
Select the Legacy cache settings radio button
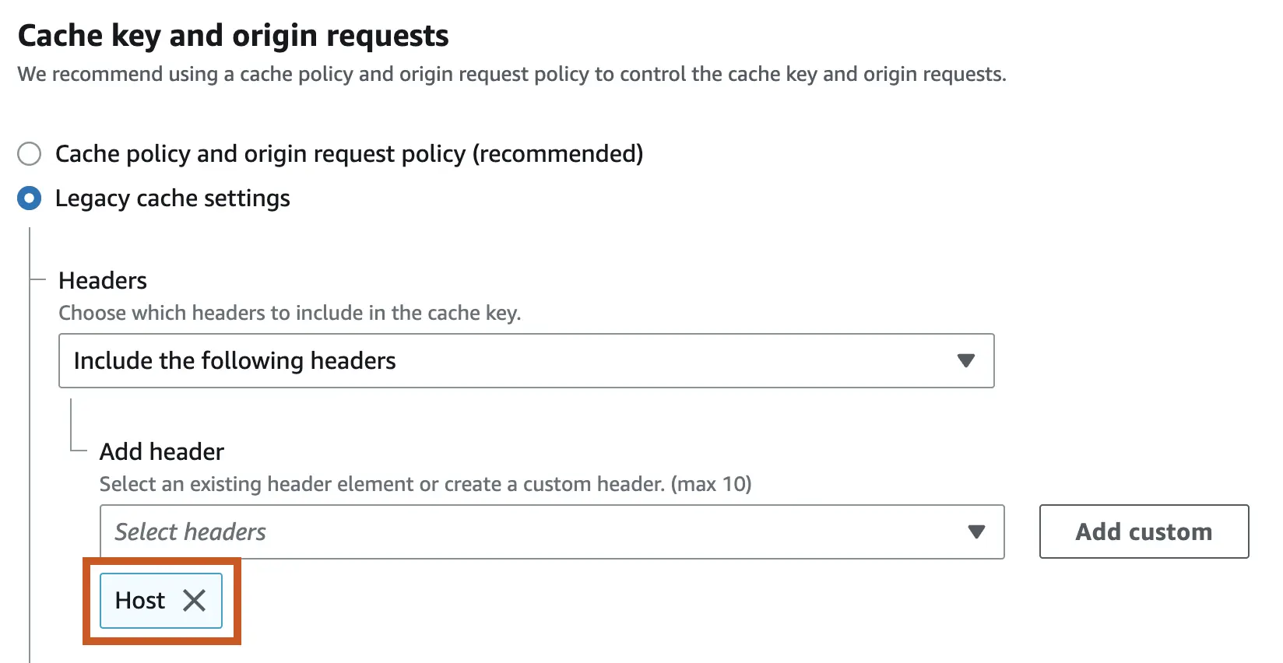point(30,198)
